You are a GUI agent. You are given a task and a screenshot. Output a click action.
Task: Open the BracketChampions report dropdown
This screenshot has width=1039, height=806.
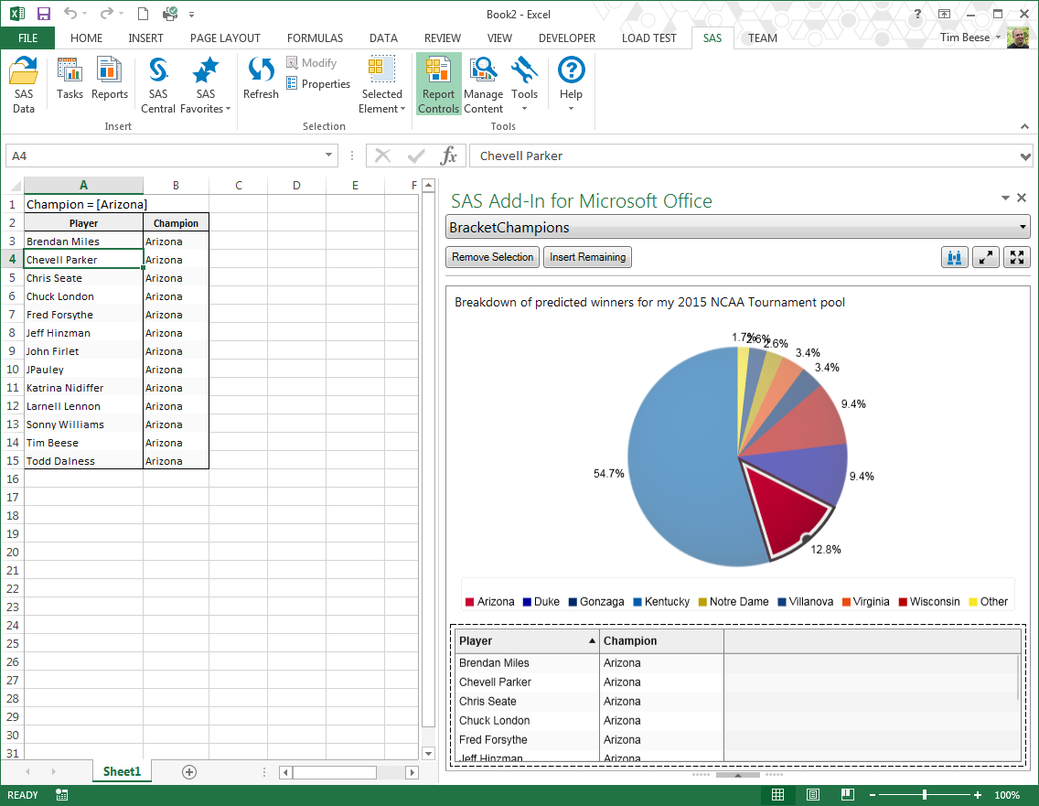(1023, 227)
